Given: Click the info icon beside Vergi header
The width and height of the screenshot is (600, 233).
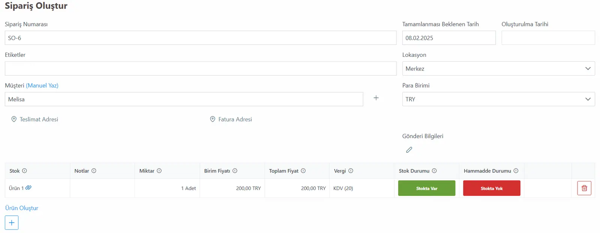Looking at the screenshot, I should tap(351, 171).
